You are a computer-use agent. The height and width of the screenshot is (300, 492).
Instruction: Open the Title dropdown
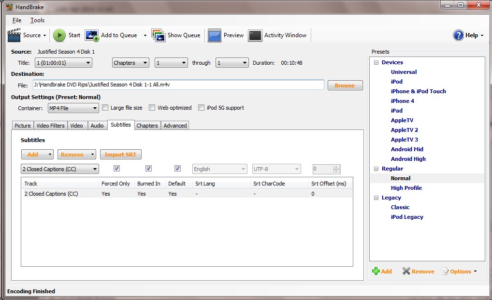pos(63,63)
